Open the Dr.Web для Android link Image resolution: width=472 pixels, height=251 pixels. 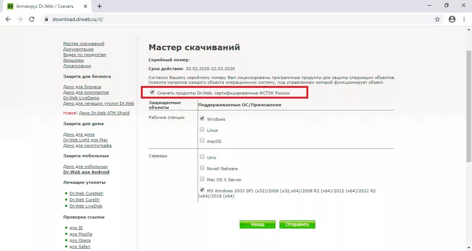pos(86,172)
